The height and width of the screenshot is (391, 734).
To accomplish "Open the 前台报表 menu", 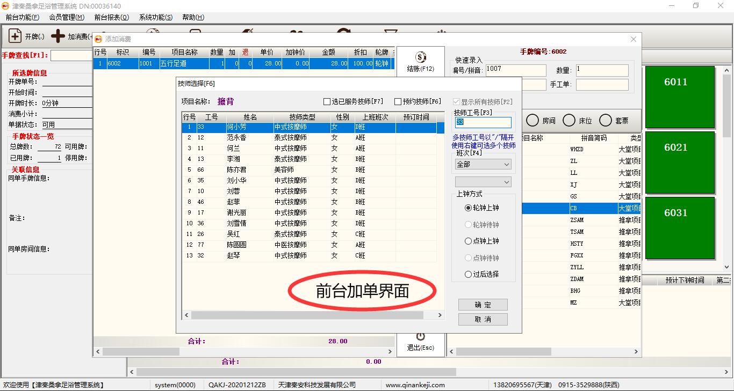I will (x=111, y=17).
